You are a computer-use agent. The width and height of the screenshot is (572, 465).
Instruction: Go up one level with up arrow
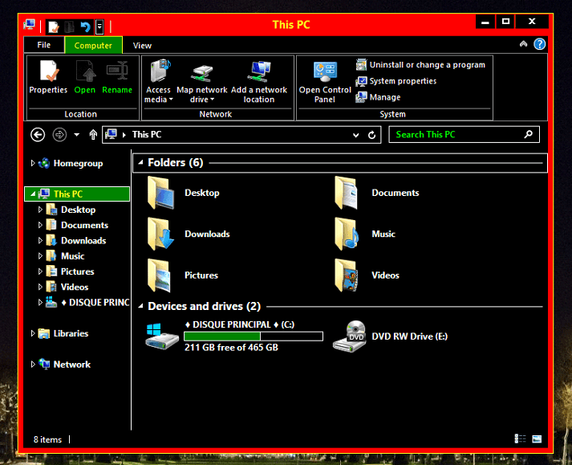(x=93, y=135)
